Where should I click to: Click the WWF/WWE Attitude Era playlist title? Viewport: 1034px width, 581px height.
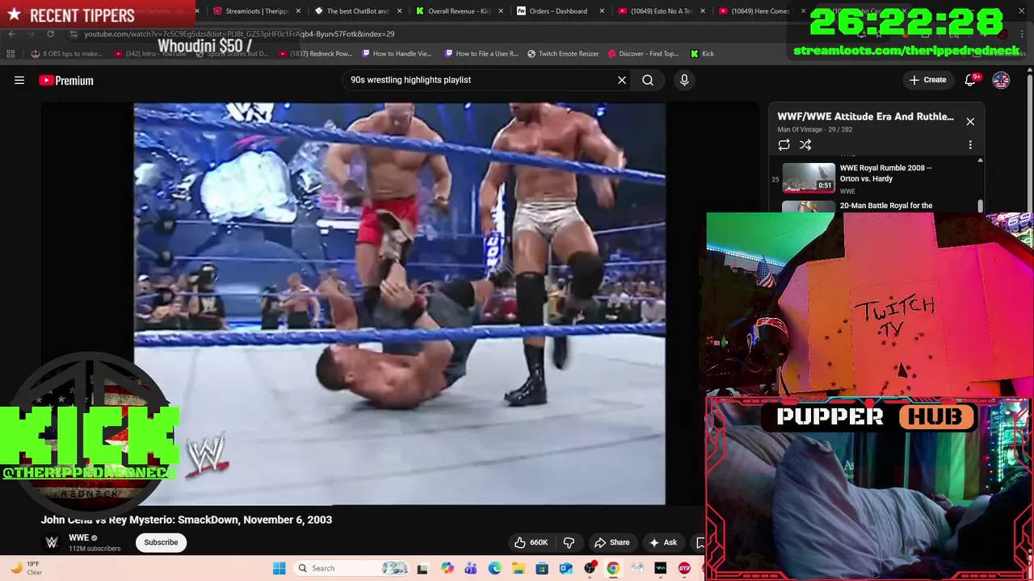(865, 116)
